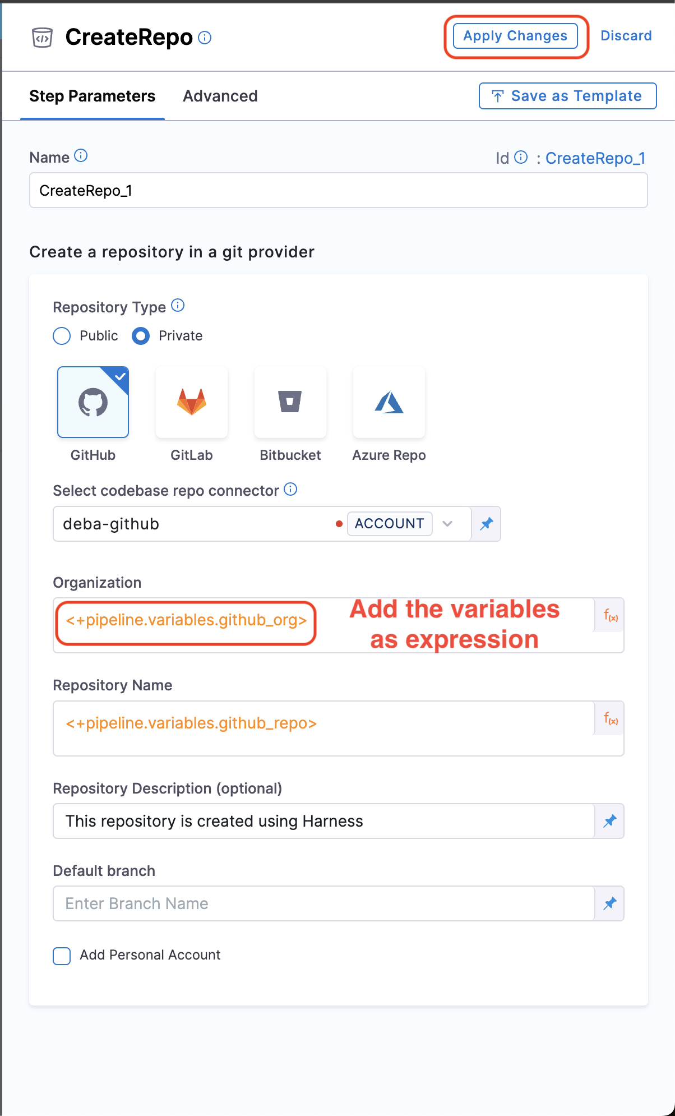Viewport: 675px width, 1116px height.
Task: Expand the deba-github connector dropdown chevron
Action: click(x=447, y=524)
